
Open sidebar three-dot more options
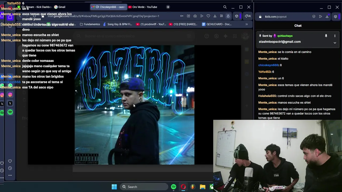tap(10, 175)
